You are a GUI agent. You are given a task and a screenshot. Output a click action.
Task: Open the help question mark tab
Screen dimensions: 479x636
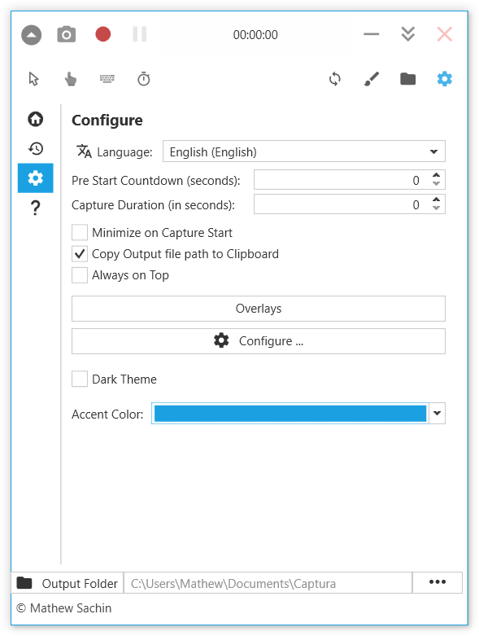[x=36, y=208]
